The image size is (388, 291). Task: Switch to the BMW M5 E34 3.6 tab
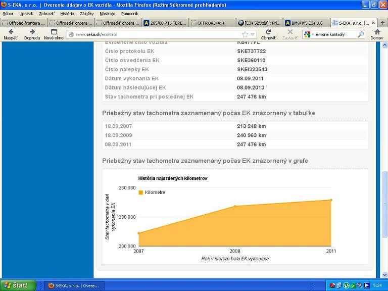coord(306,23)
